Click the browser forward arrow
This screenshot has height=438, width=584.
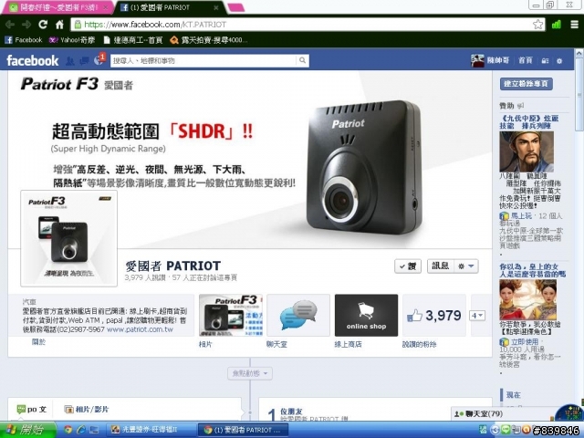pos(26,25)
